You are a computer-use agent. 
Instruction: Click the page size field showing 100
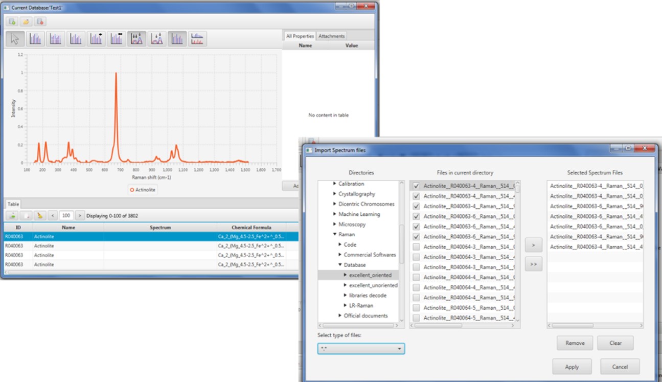point(66,216)
